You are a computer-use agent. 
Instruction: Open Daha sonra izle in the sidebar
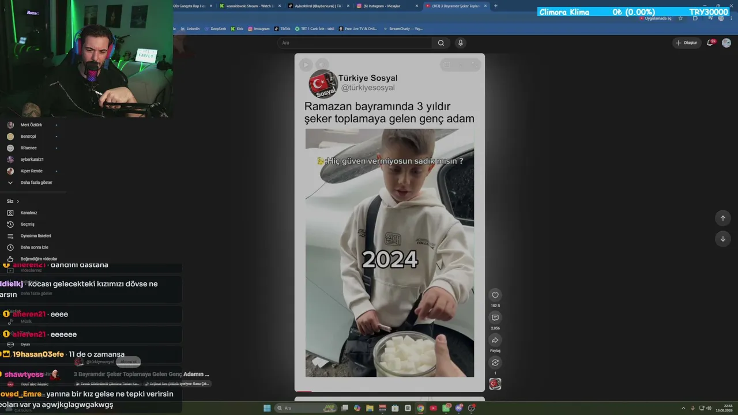coord(35,247)
